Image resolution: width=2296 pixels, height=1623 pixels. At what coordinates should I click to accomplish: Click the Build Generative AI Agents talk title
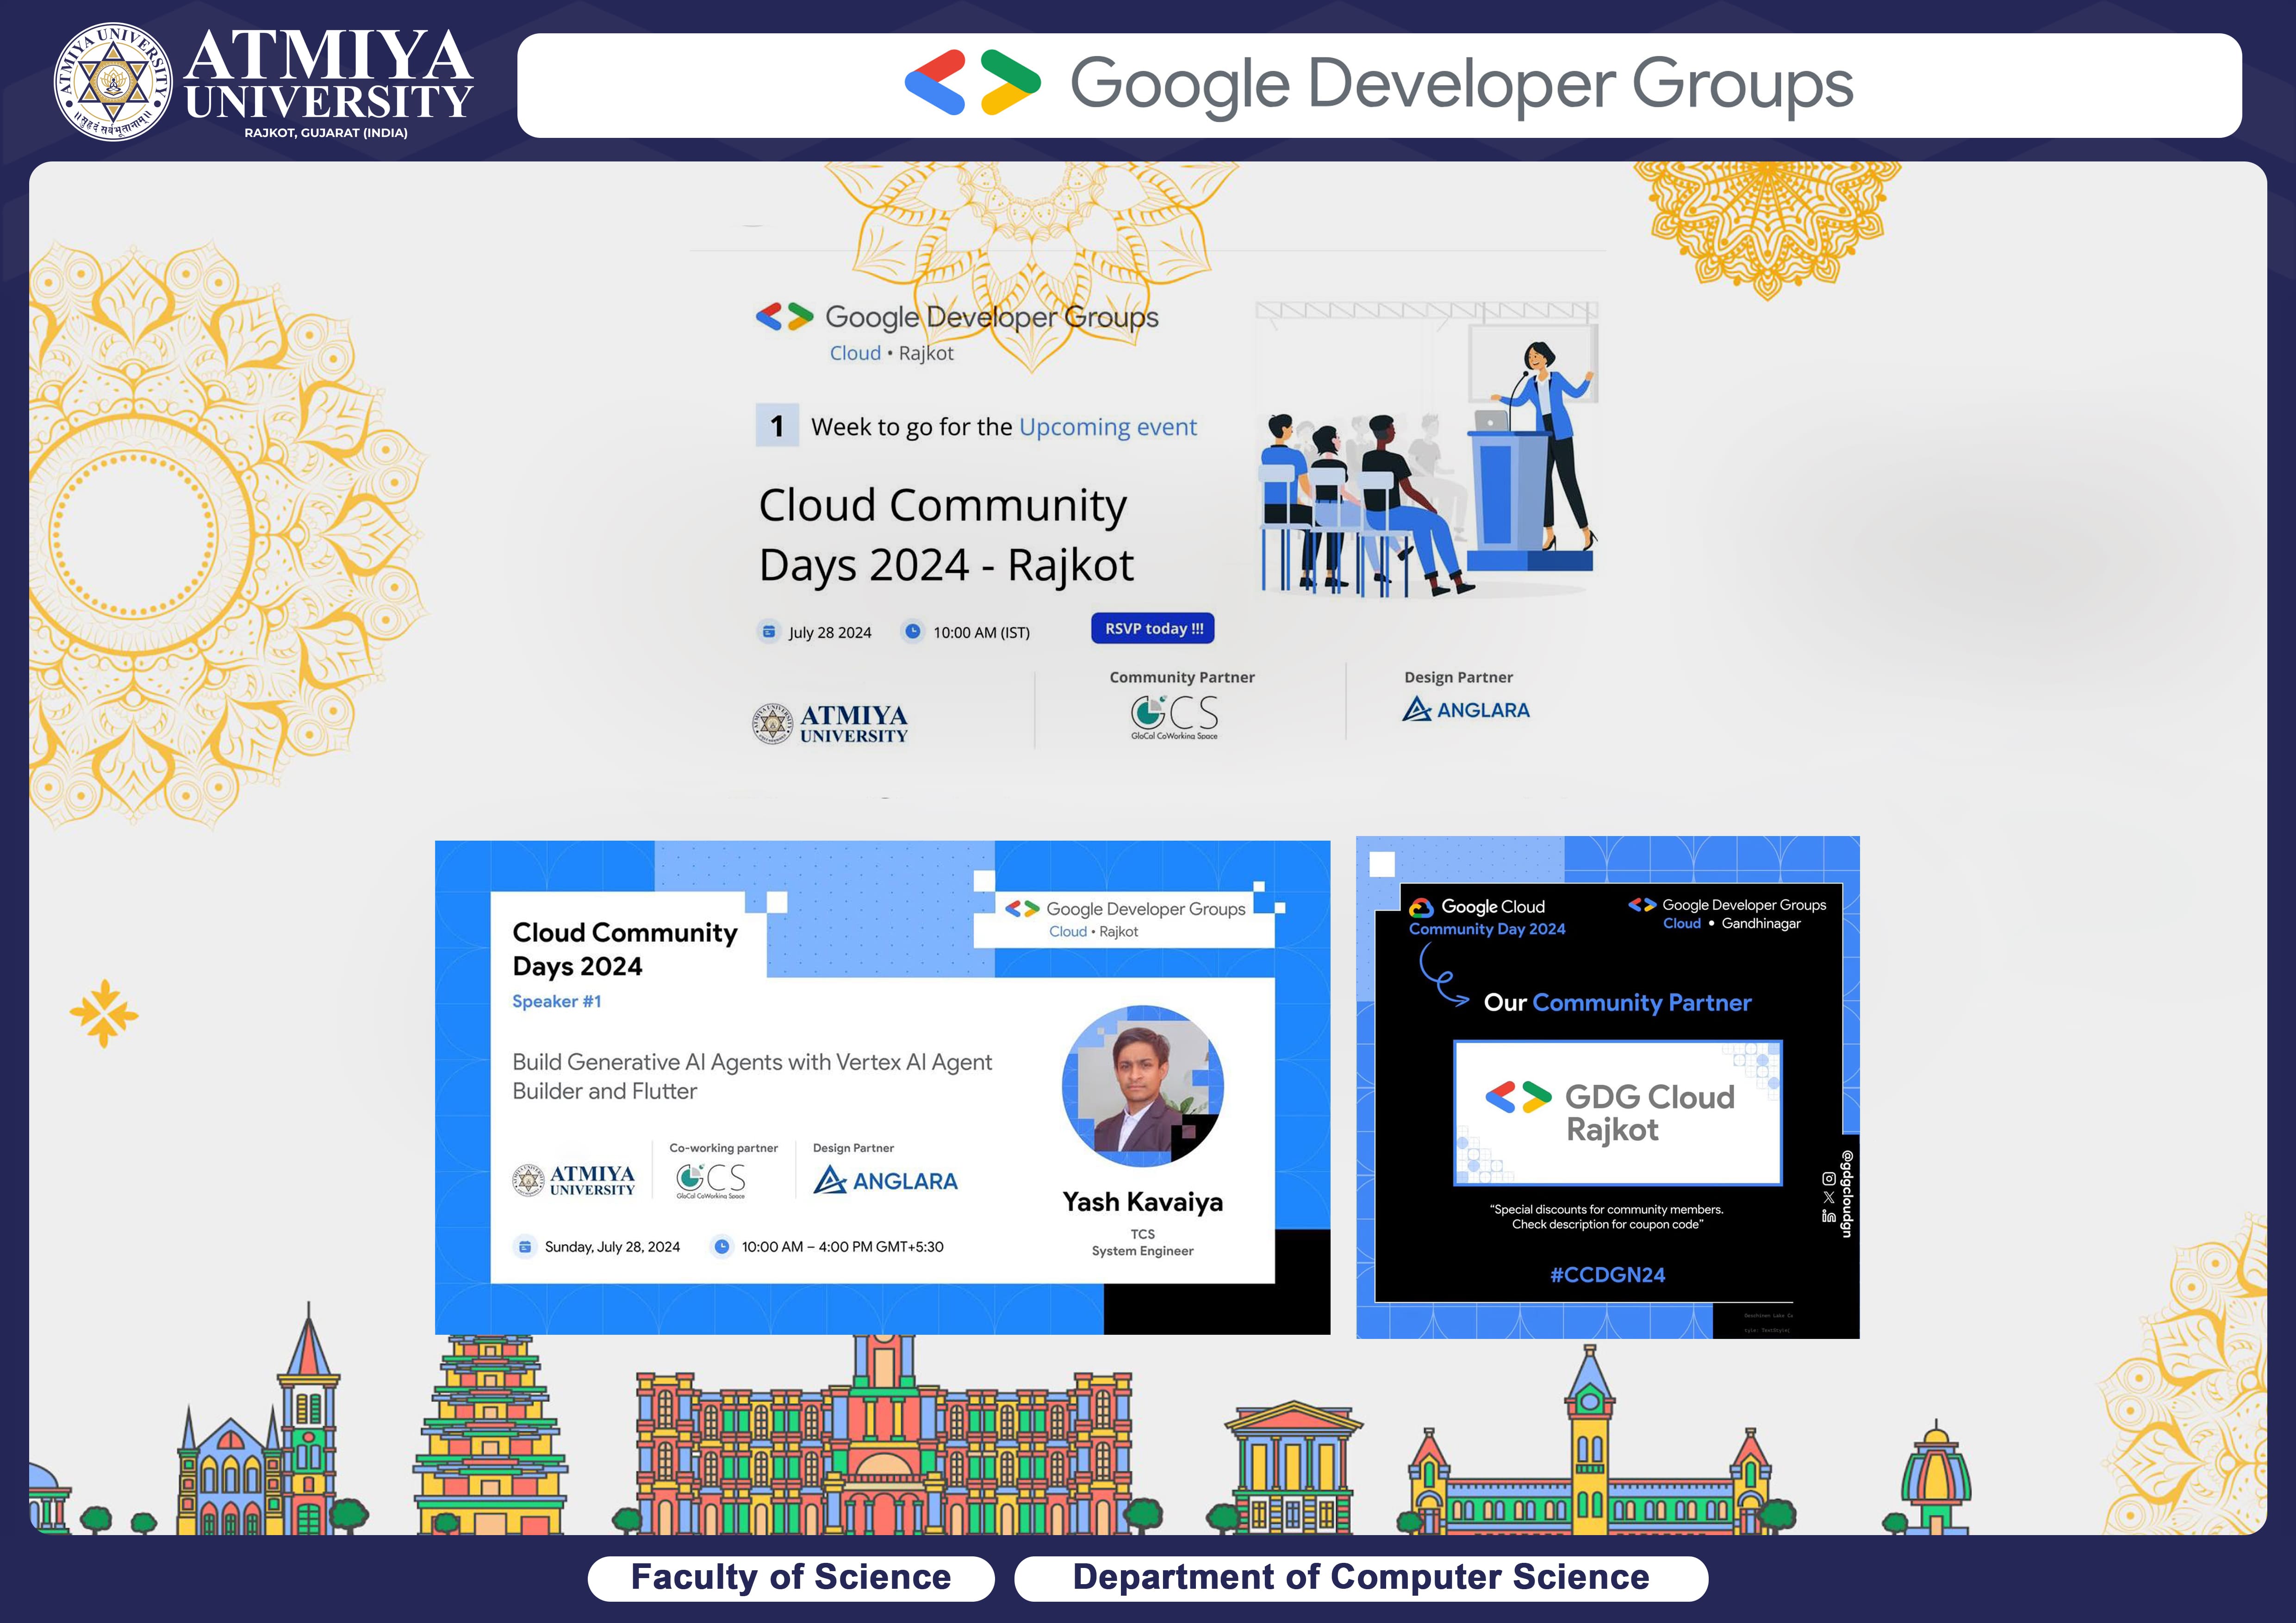pyautogui.click(x=752, y=1076)
